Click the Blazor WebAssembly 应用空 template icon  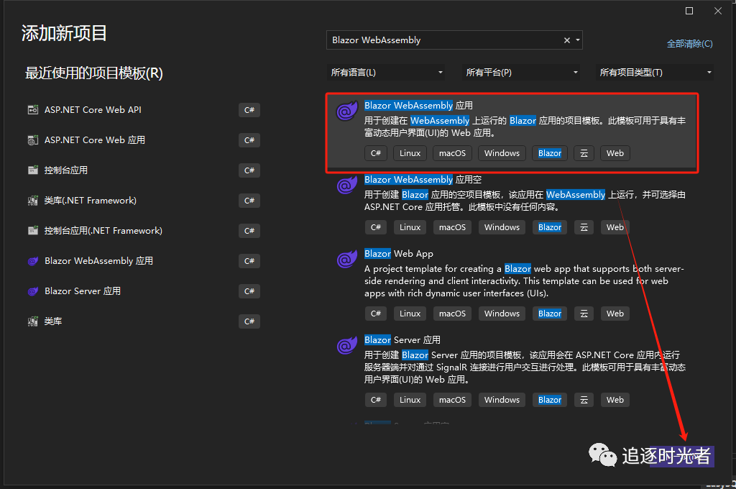(347, 186)
